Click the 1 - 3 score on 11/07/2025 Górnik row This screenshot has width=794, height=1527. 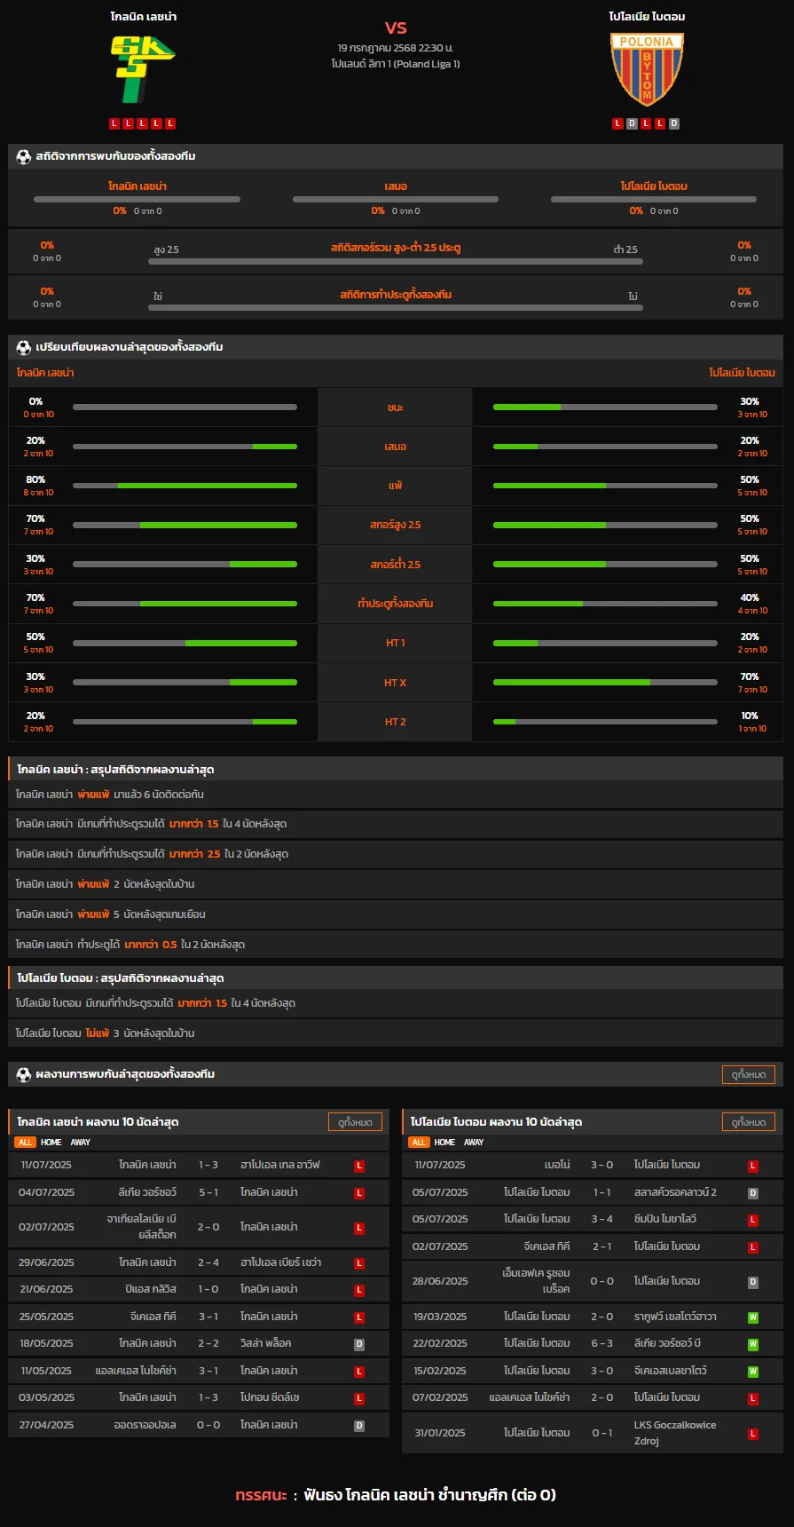(208, 1165)
